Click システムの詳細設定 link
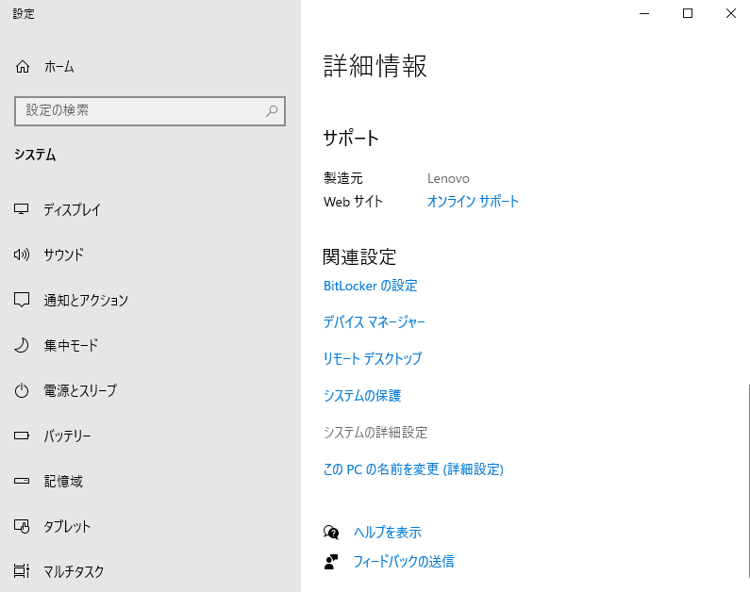The height and width of the screenshot is (592, 750). pos(375,433)
